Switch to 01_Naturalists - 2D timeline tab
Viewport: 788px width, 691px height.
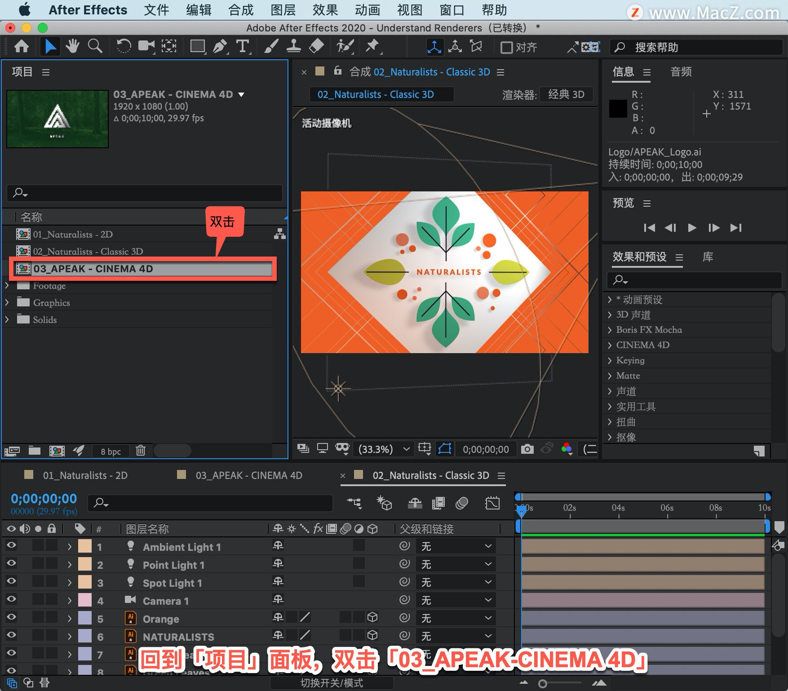click(85, 475)
